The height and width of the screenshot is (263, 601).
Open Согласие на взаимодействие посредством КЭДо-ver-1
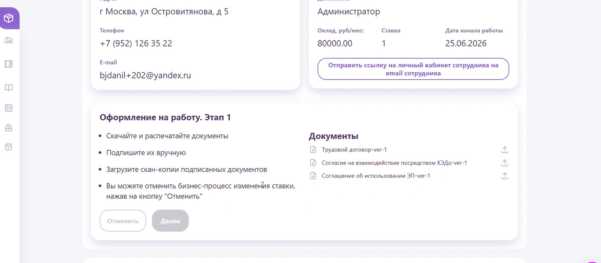pyautogui.click(x=394, y=163)
